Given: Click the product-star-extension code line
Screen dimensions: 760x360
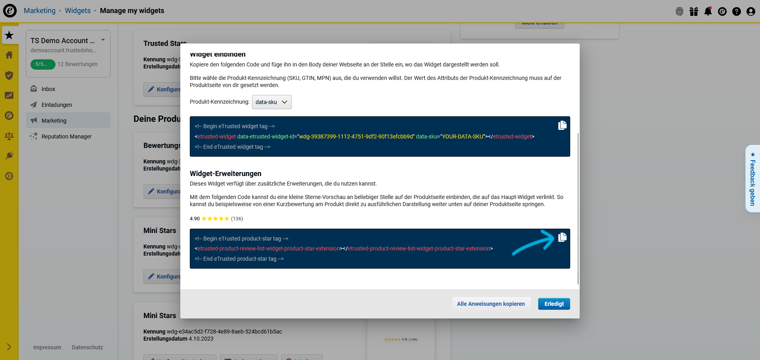Looking at the screenshot, I should point(344,248).
